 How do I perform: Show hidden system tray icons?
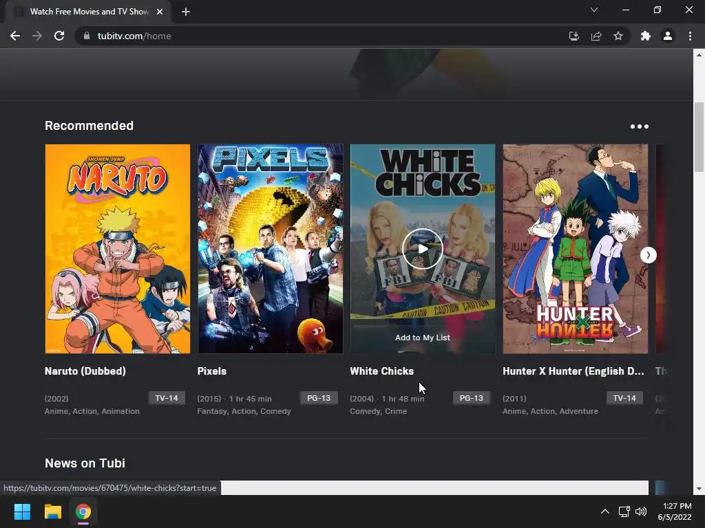[x=605, y=511]
